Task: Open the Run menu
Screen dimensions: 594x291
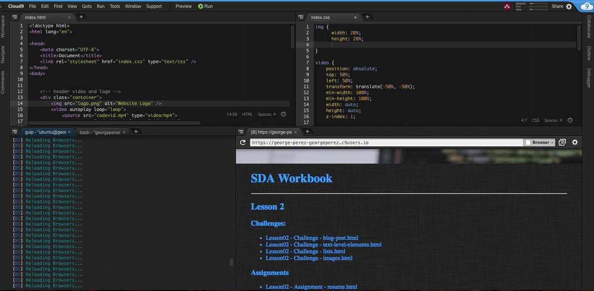Action: tap(101, 6)
